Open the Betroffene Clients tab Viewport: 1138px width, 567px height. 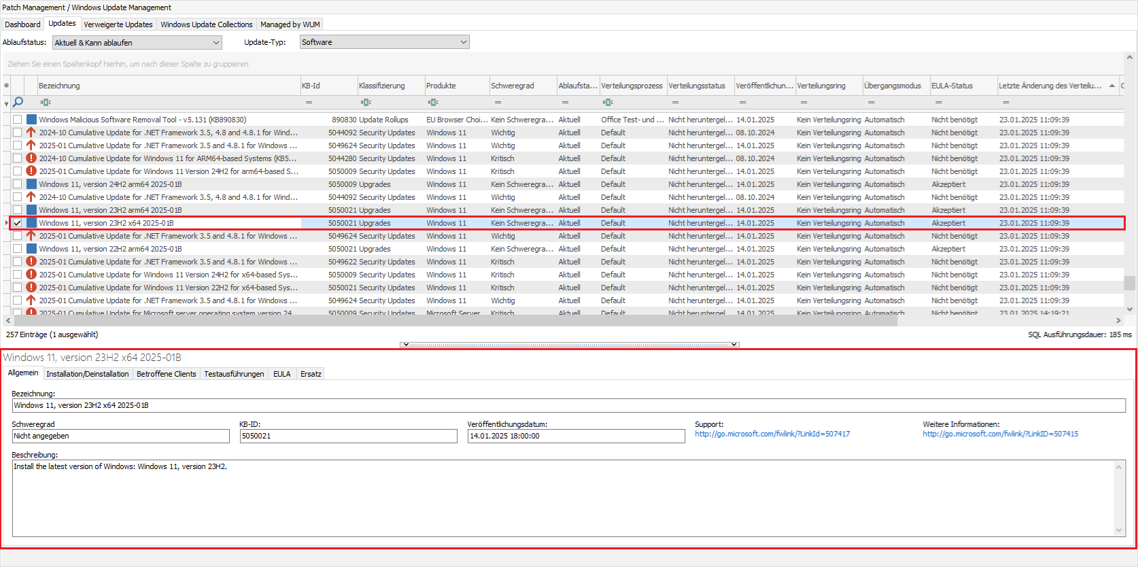click(166, 374)
